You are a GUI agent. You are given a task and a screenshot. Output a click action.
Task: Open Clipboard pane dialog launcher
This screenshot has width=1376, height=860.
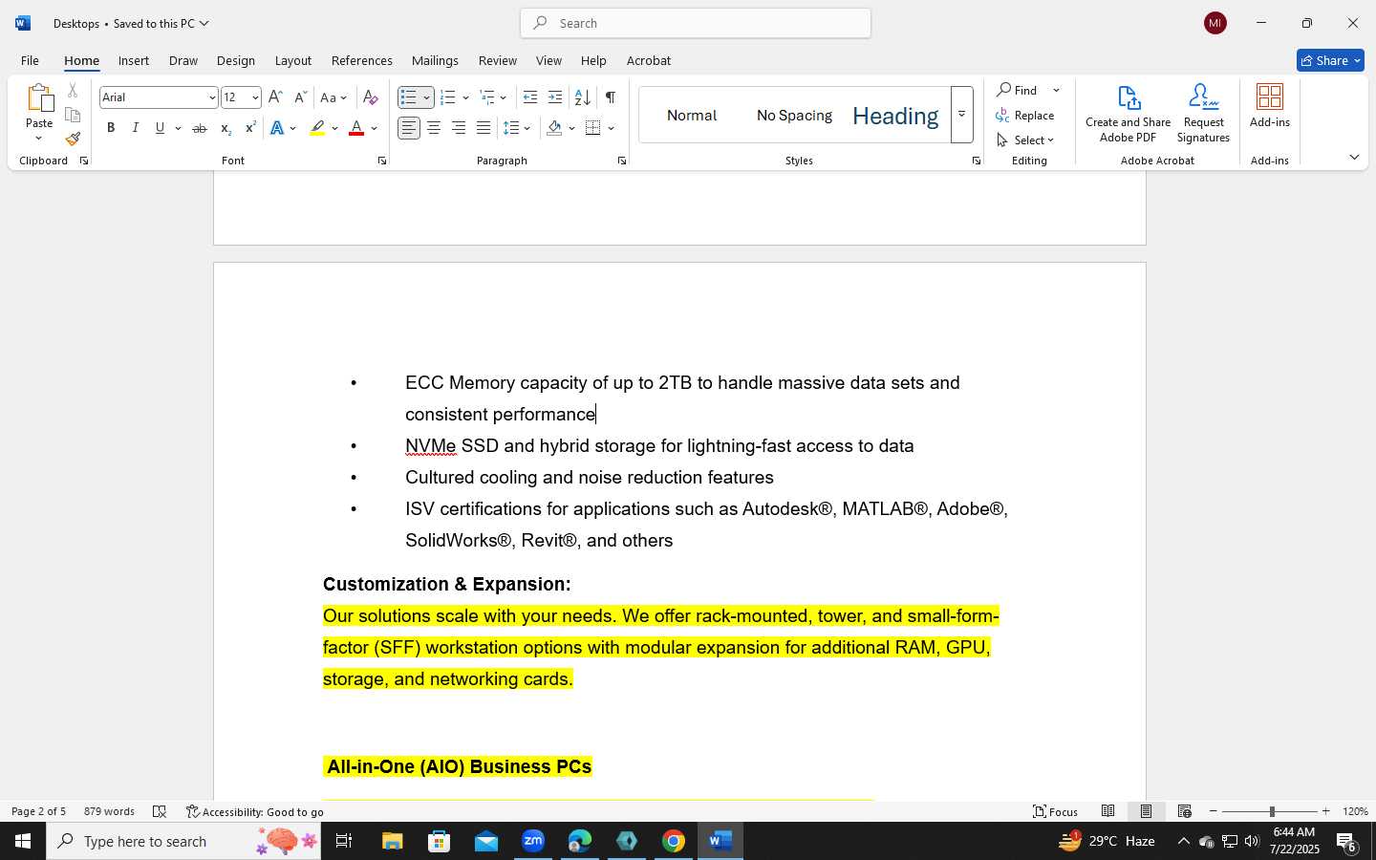tap(84, 161)
